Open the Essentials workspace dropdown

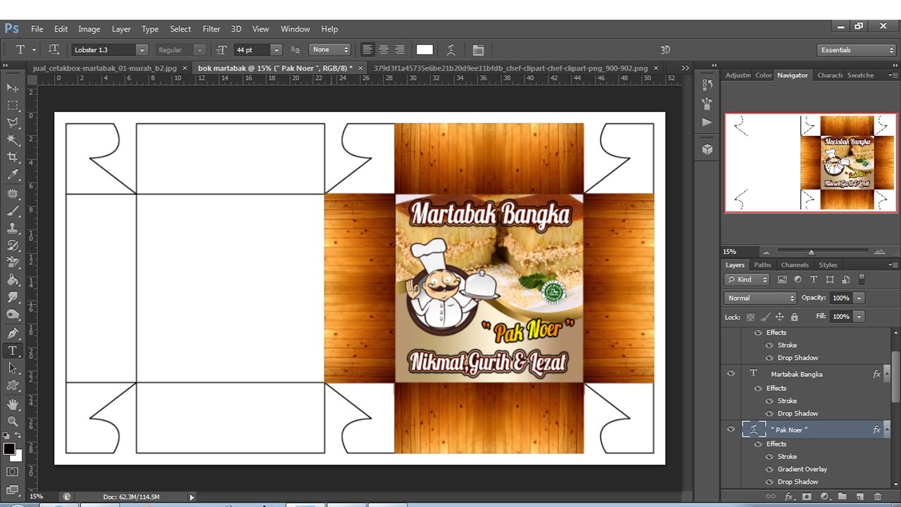point(857,50)
